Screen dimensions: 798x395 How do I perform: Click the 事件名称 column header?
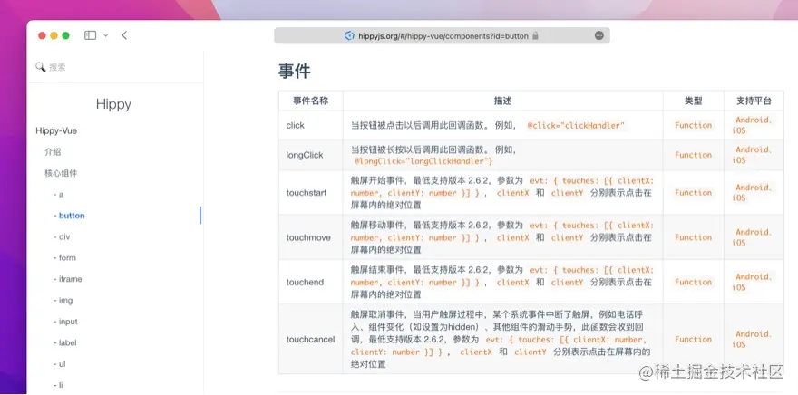310,101
